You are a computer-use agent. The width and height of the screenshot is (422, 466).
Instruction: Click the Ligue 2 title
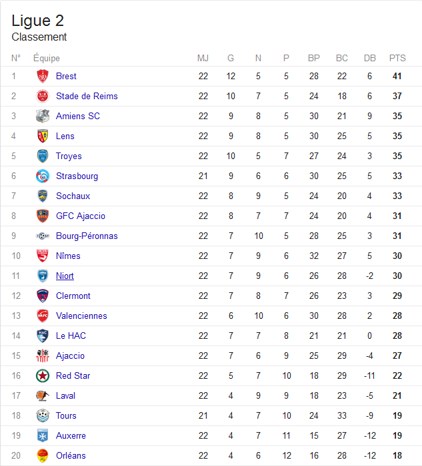pos(38,21)
